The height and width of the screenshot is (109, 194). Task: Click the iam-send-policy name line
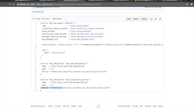click(x=63, y=66)
